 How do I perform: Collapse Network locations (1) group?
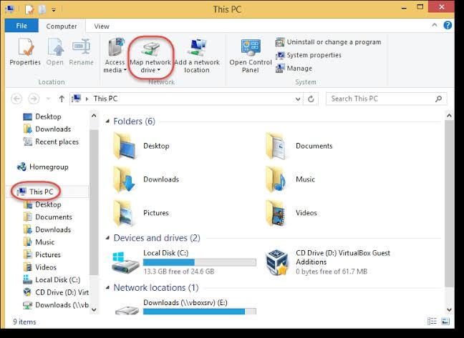107,287
